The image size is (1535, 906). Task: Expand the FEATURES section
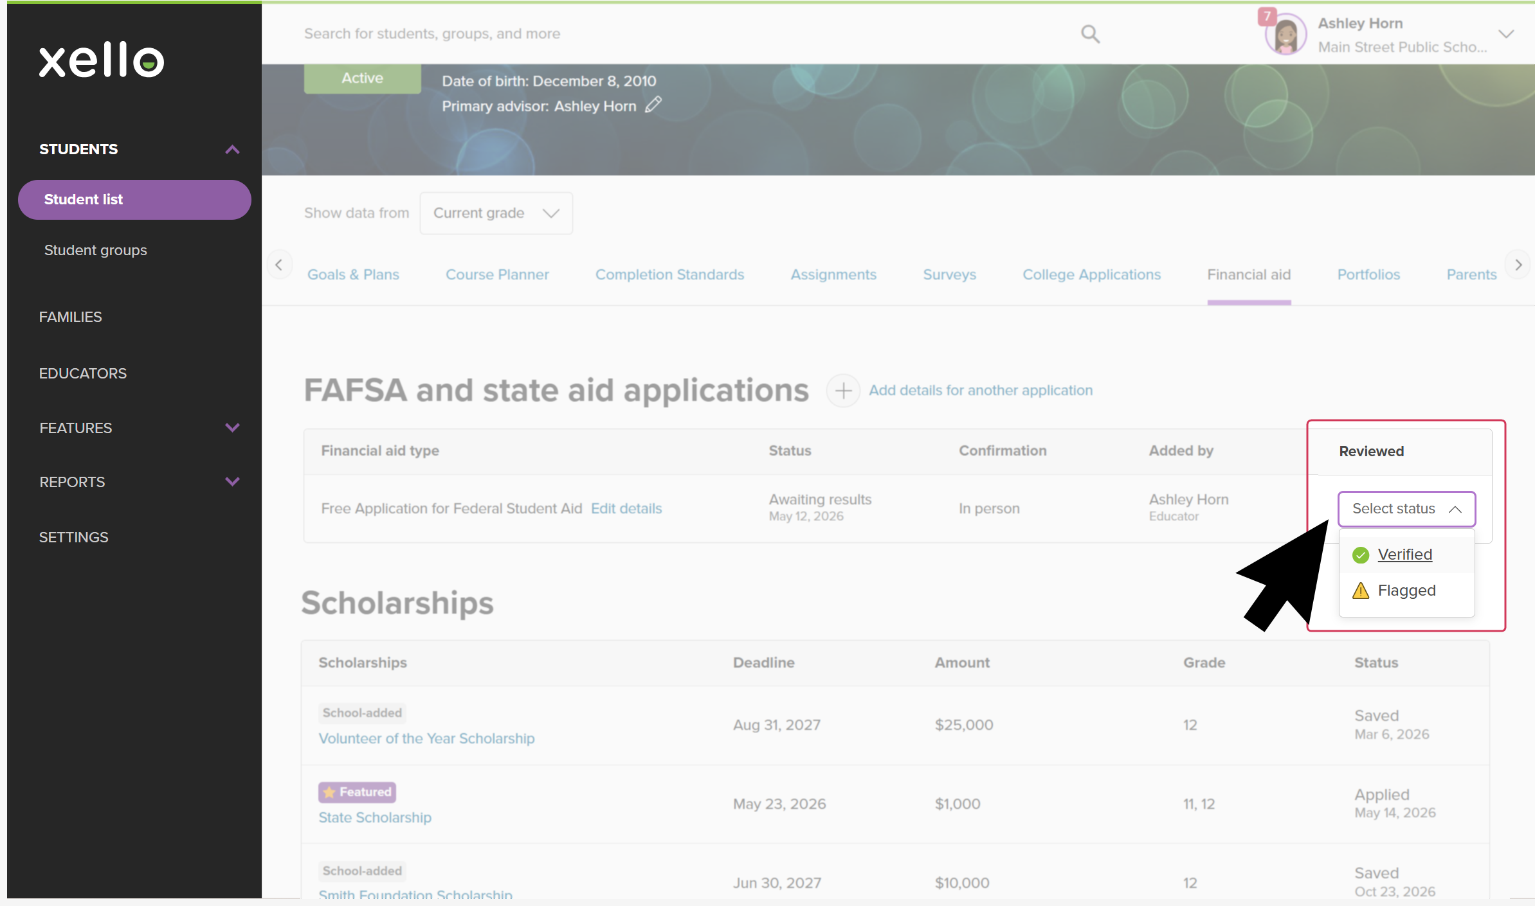232,427
